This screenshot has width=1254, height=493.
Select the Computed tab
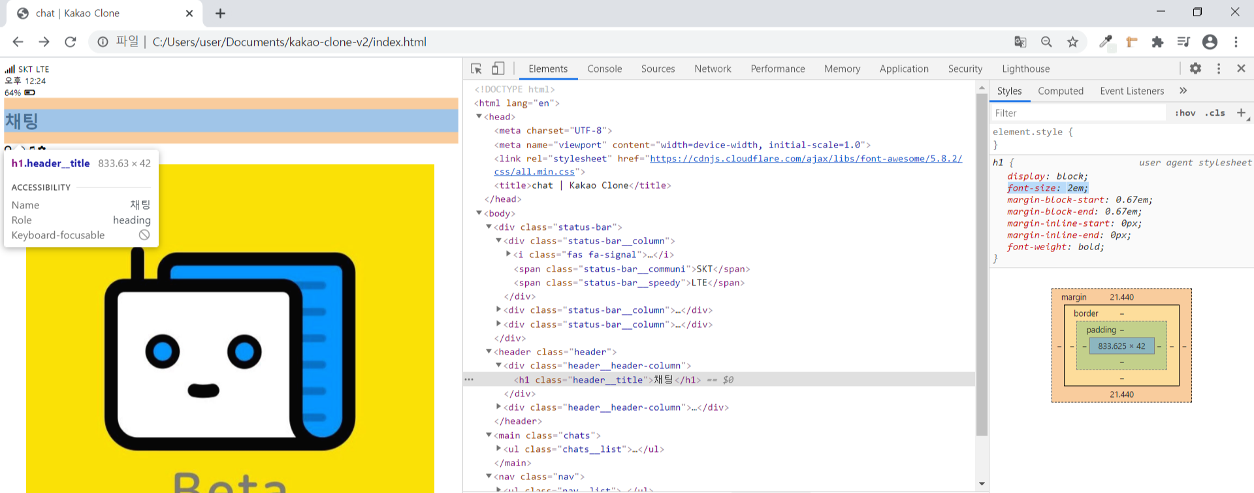(1061, 91)
